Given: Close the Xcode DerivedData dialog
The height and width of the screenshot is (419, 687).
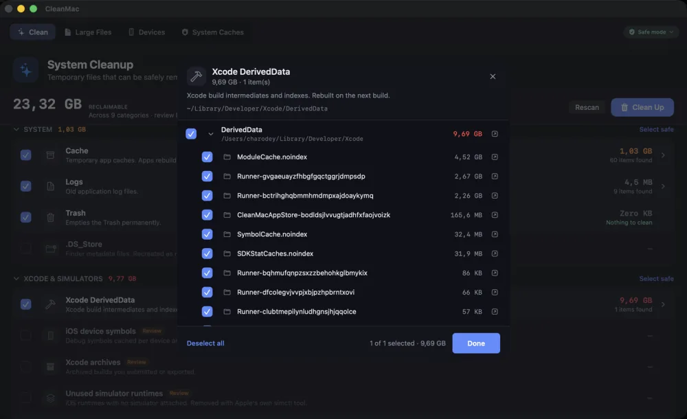Looking at the screenshot, I should coord(493,76).
